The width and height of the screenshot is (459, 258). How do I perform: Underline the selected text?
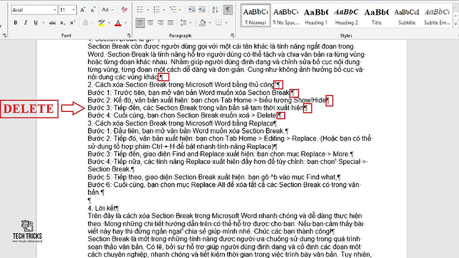(x=36, y=22)
